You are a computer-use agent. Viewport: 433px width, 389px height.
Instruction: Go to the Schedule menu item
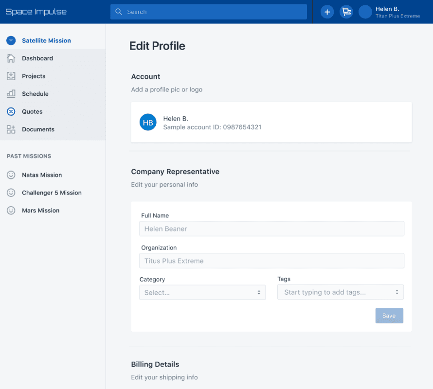(x=35, y=94)
